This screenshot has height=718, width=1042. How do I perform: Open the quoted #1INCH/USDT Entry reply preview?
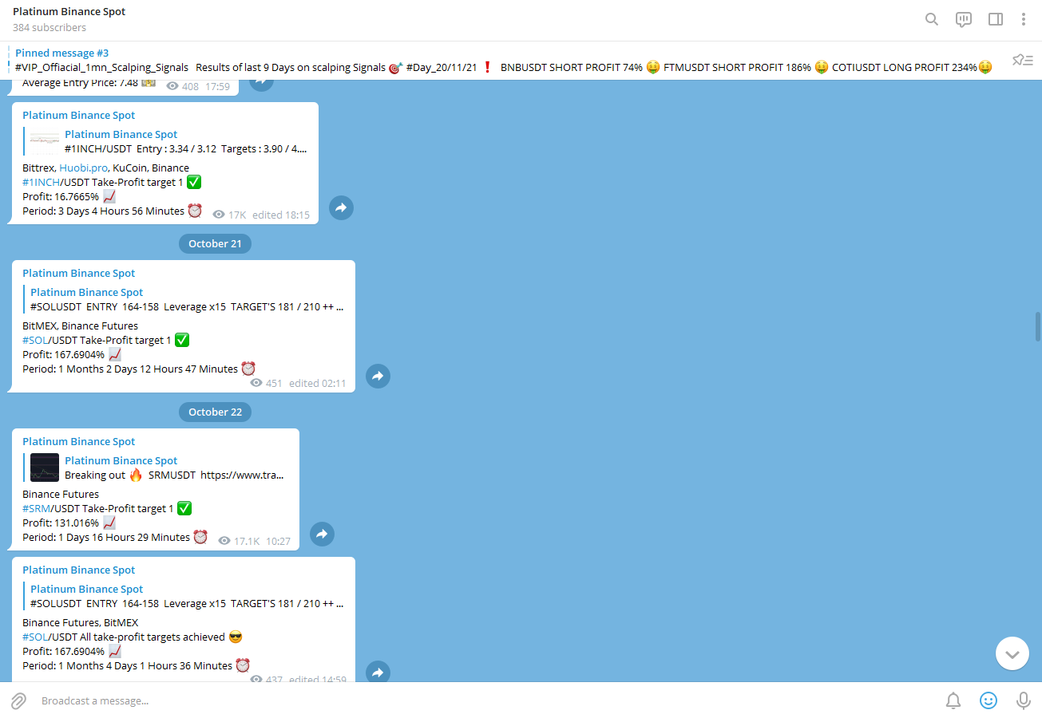point(166,141)
